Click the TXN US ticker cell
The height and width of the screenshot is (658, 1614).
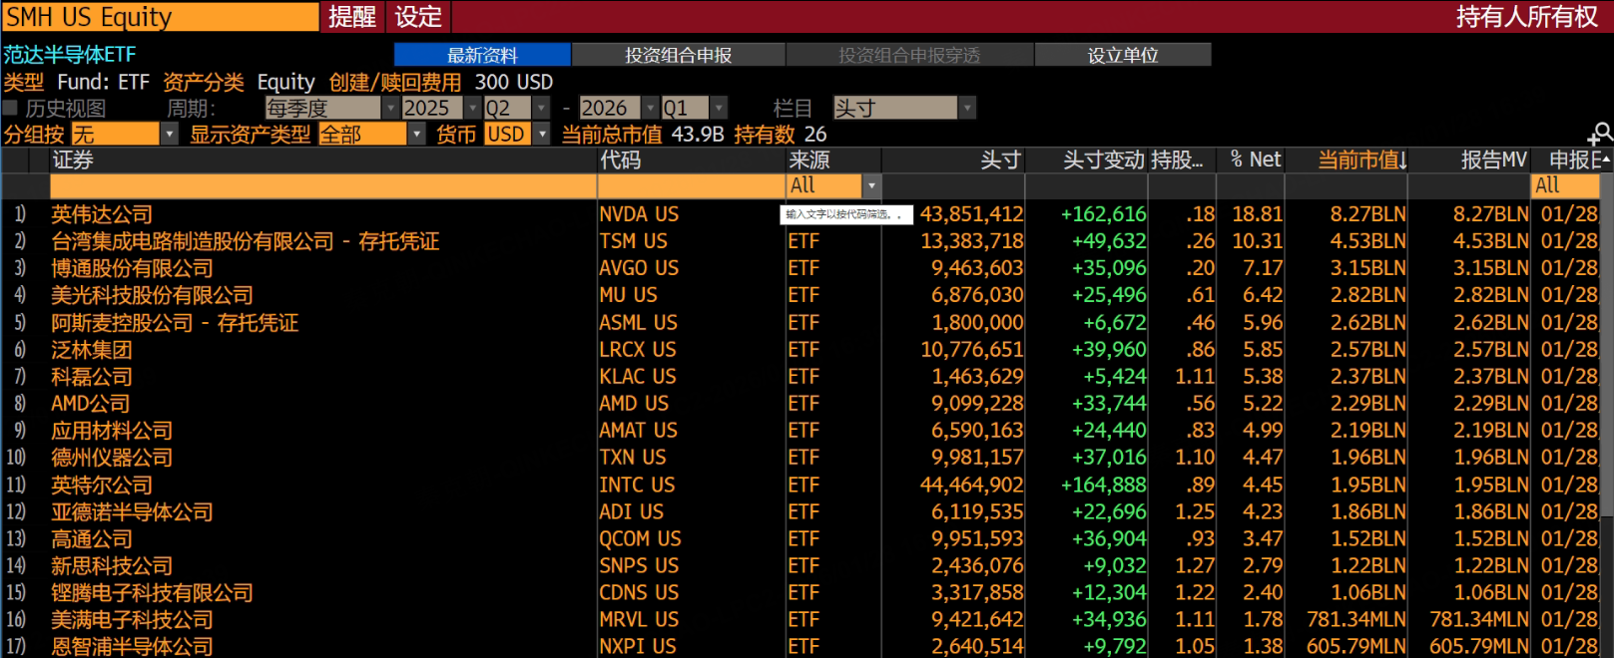(x=633, y=457)
